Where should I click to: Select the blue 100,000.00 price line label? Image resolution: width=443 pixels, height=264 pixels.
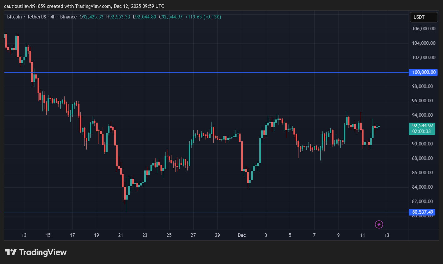423,72
